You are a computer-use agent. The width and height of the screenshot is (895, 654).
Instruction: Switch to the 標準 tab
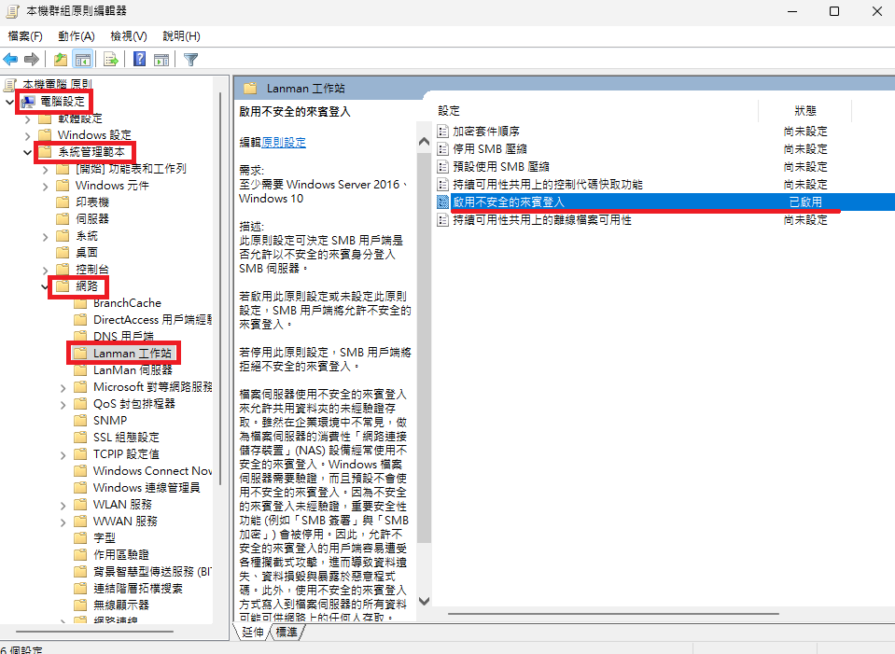286,633
